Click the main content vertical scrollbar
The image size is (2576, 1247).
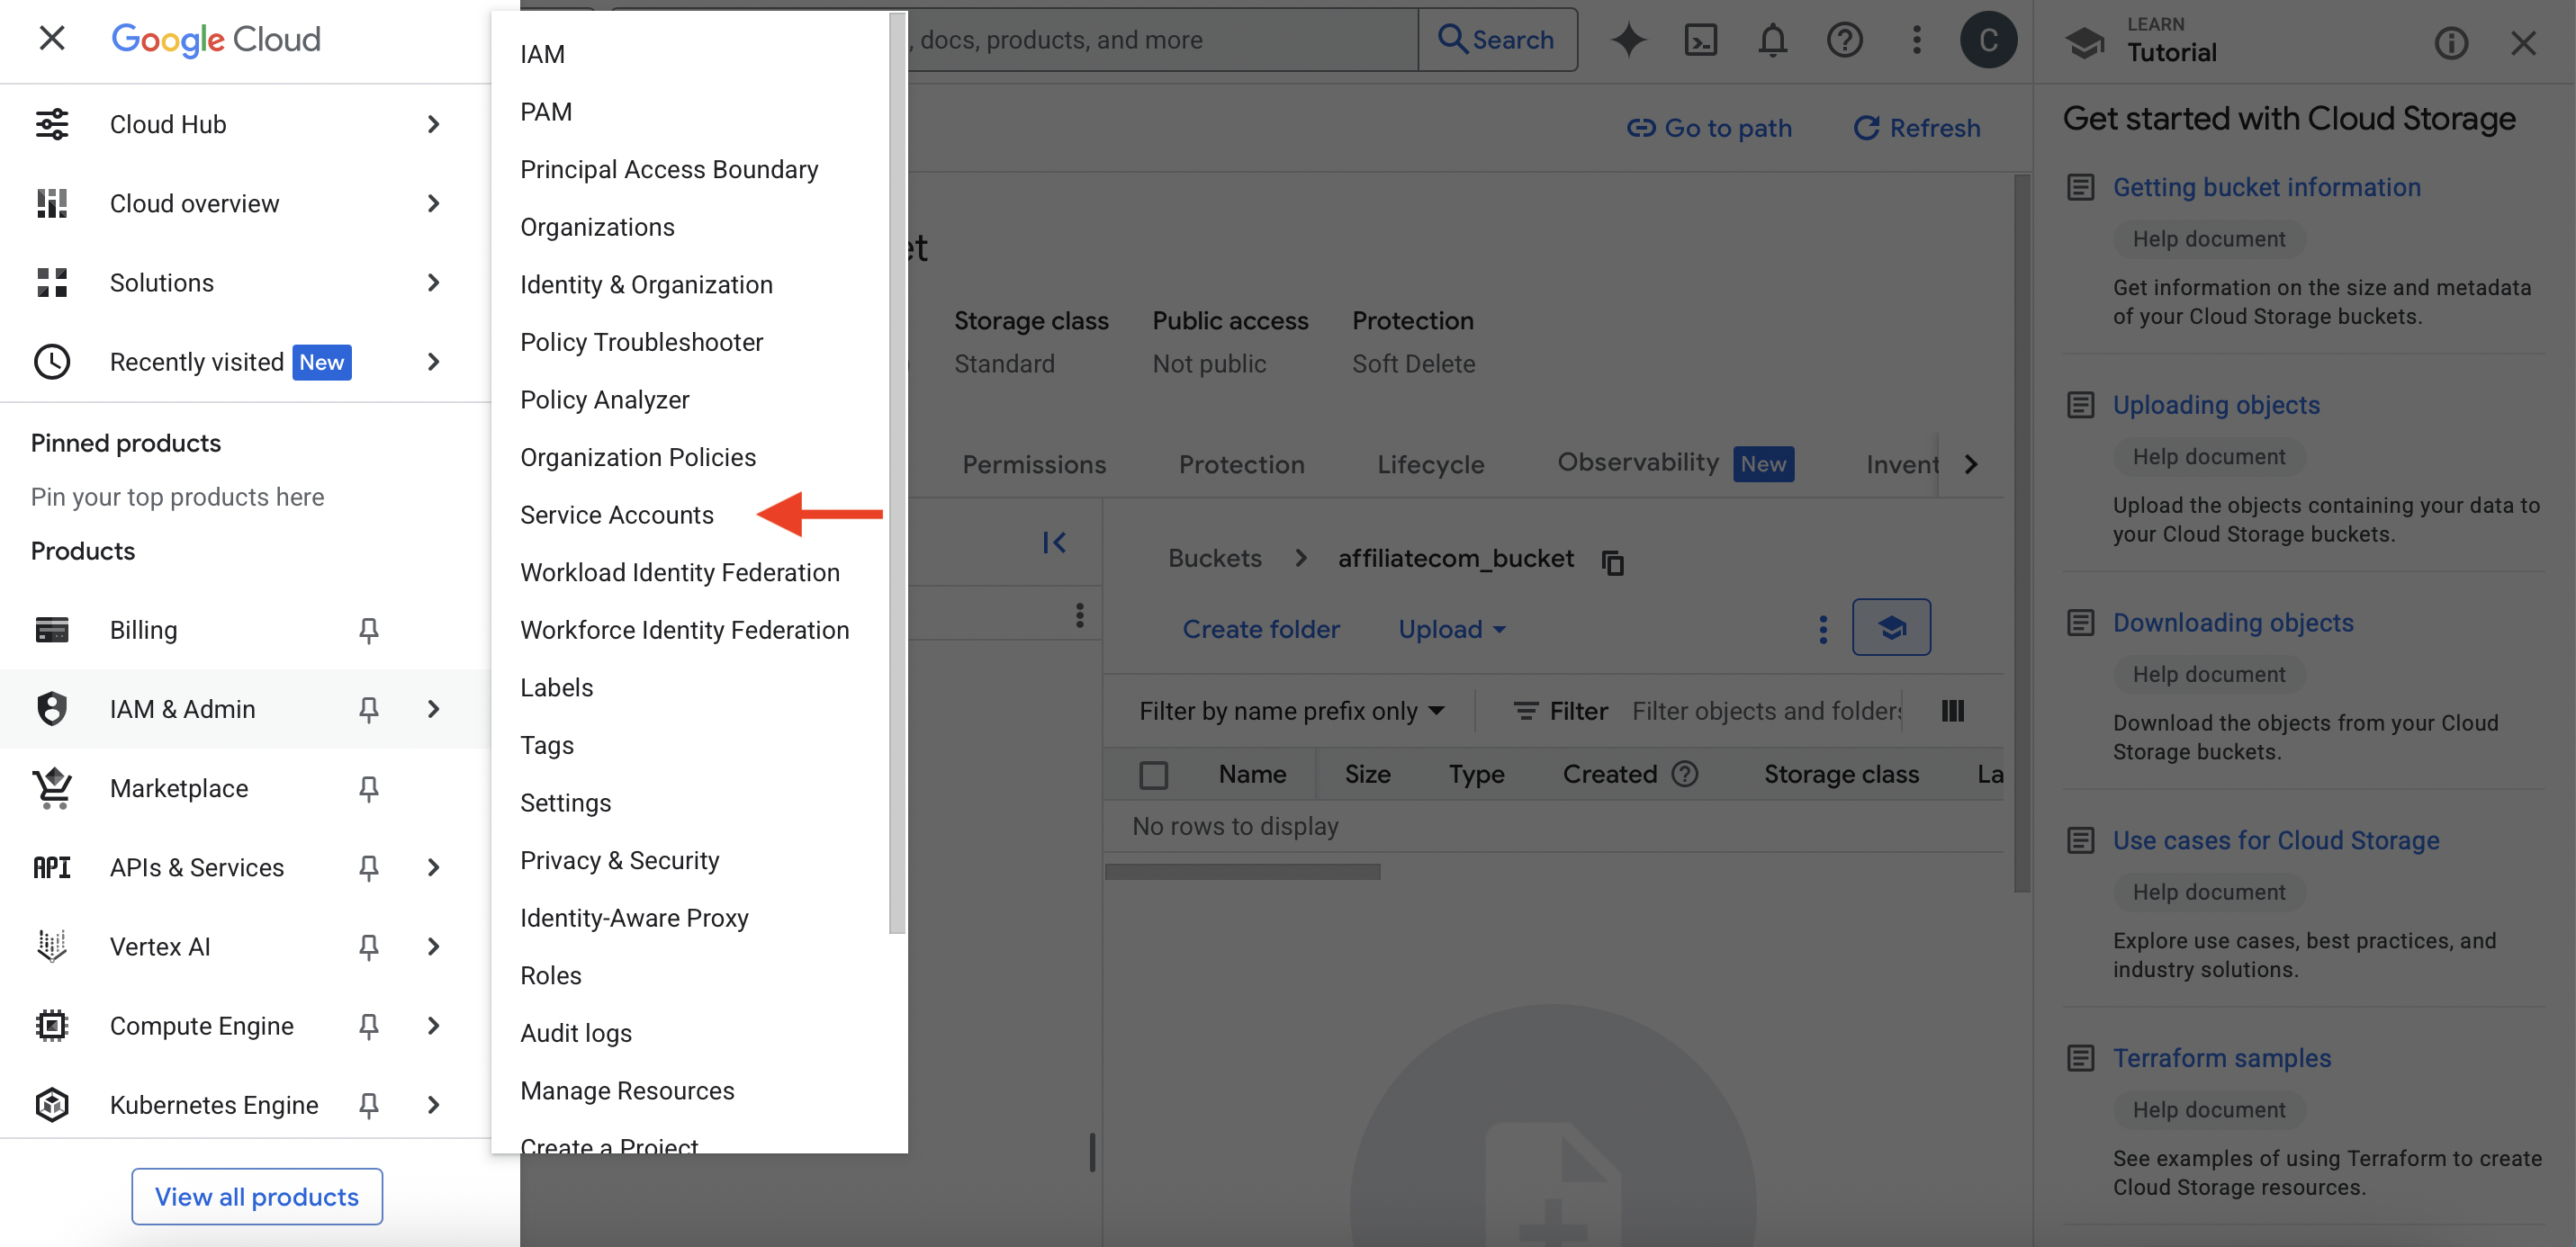[2021, 533]
